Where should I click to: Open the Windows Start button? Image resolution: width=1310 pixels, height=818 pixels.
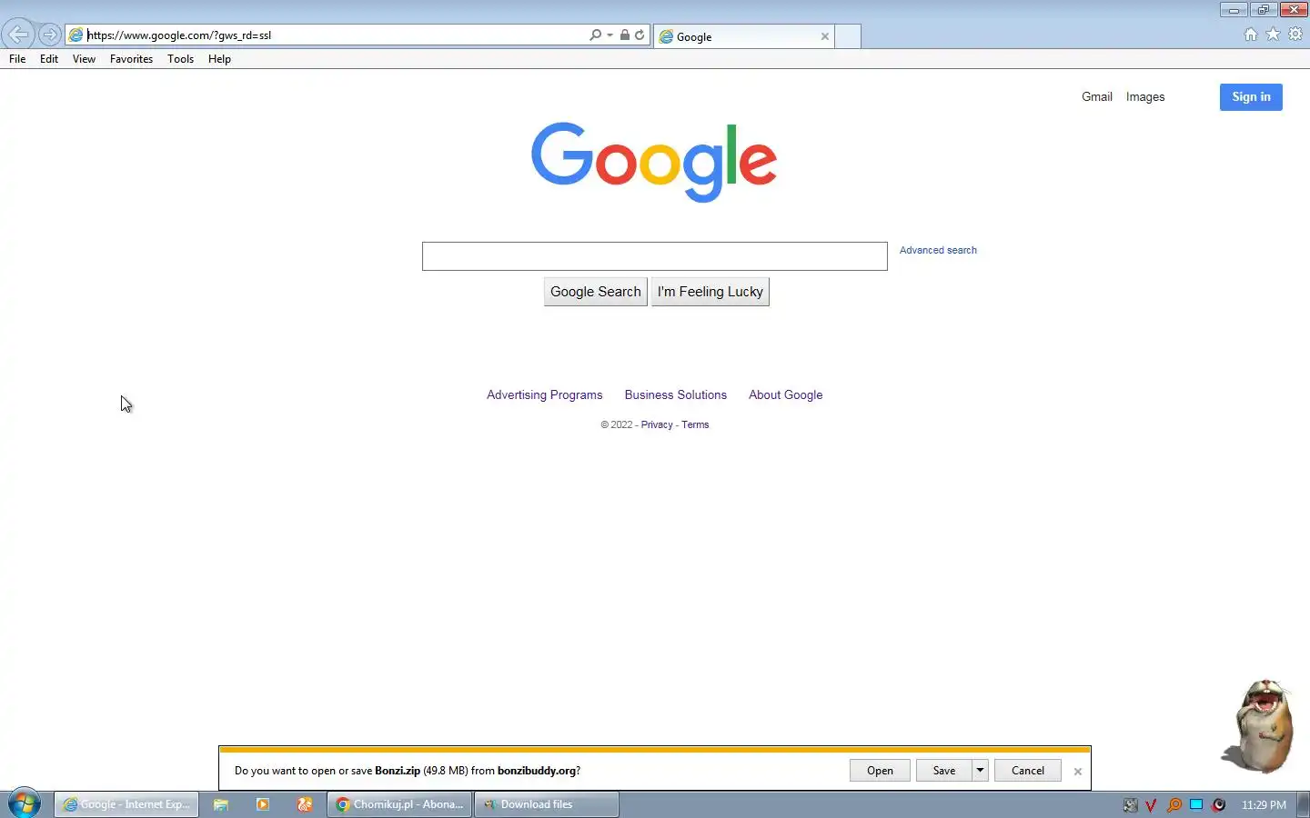[x=25, y=804]
